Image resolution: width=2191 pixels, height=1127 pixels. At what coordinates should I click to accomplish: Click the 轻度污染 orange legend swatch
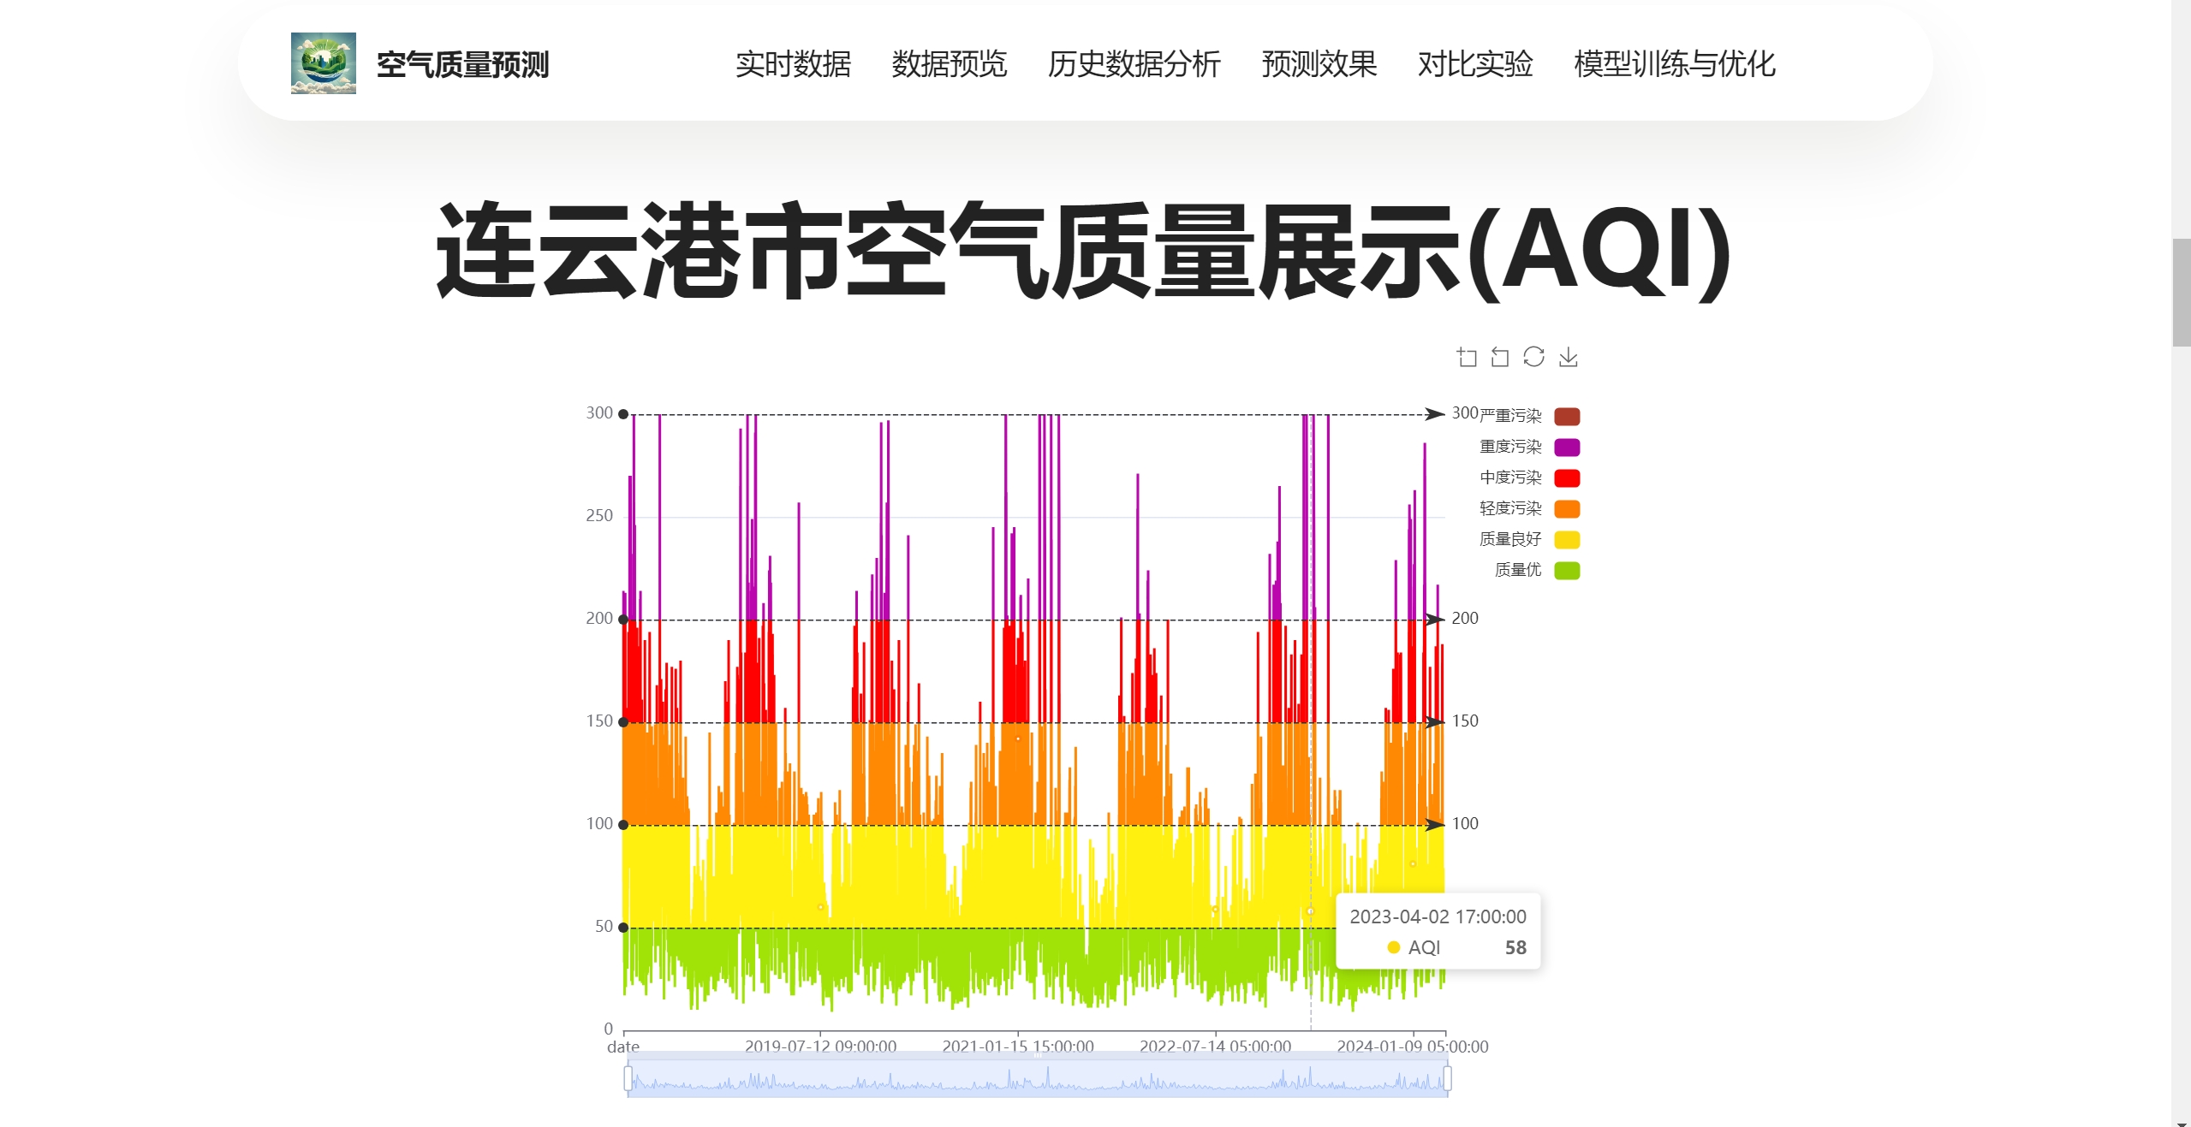tap(1567, 509)
